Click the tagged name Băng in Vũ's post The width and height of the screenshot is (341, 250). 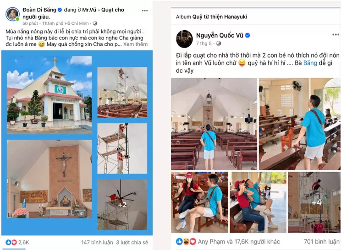point(310,63)
